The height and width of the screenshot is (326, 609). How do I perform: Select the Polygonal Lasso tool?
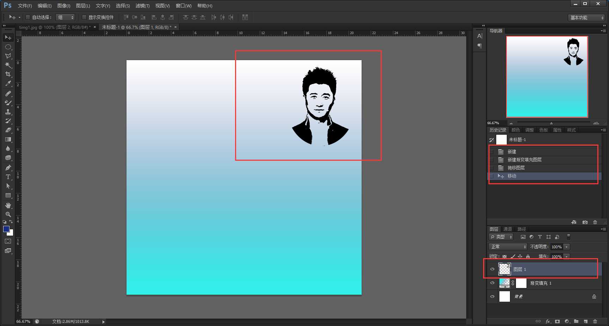tap(8, 56)
